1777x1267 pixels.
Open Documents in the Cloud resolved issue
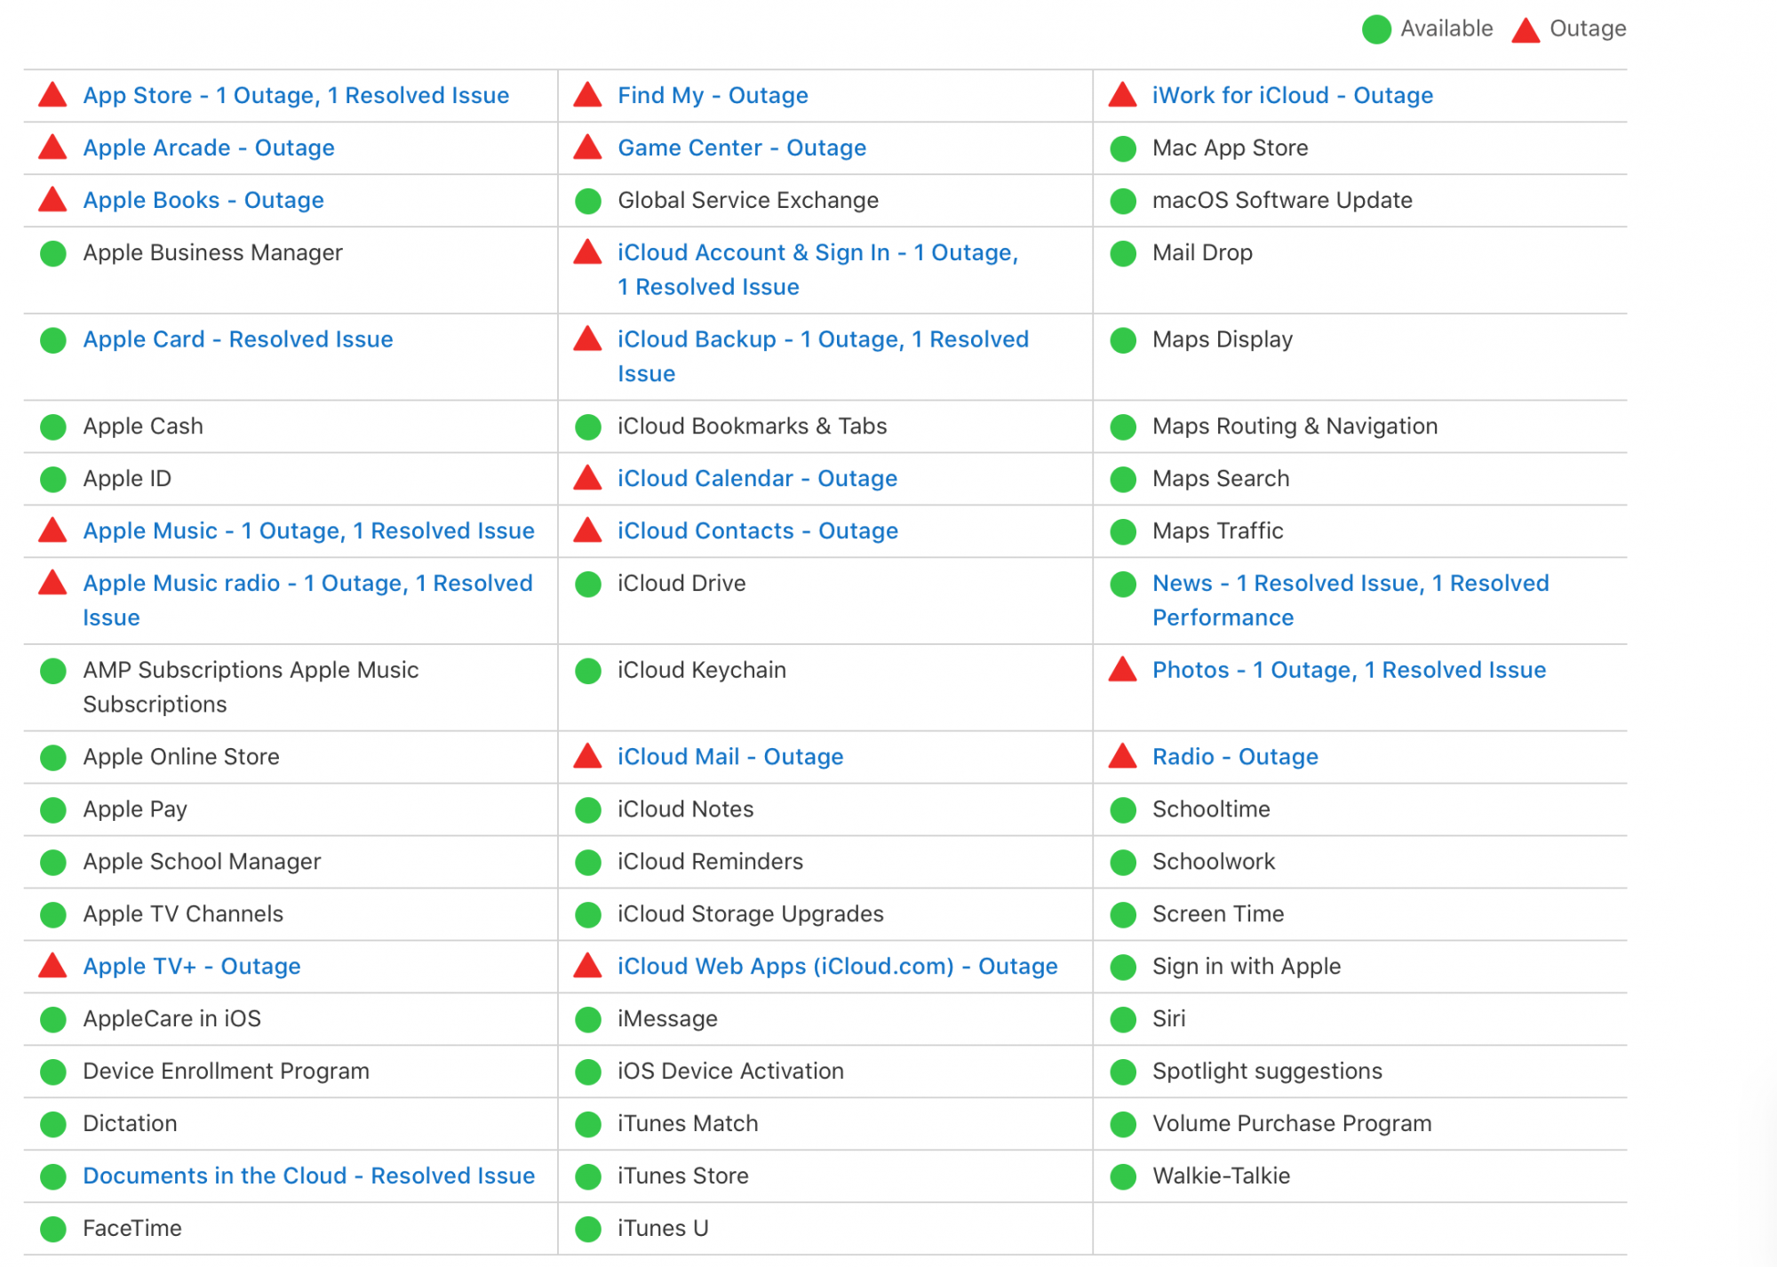pos(308,1175)
